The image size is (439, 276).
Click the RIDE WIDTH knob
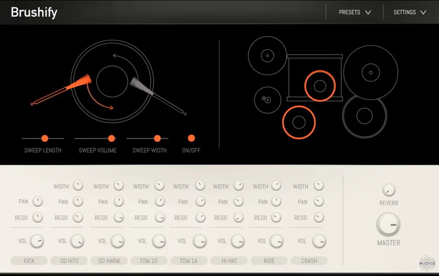pyautogui.click(x=276, y=186)
